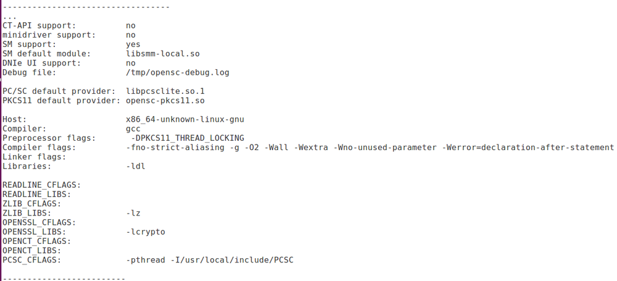The image size is (617, 281).
Task: Click the "CT-API support:" label
Action: pyautogui.click(x=39, y=26)
